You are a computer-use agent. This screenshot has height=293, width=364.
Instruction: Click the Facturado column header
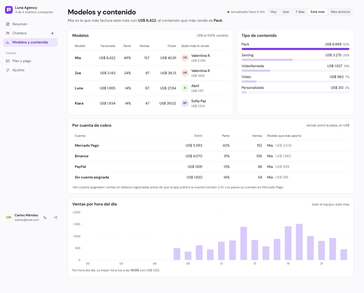coord(108,46)
